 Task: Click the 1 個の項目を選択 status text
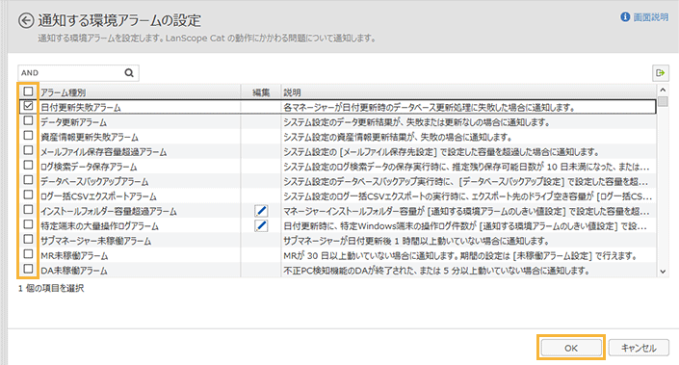coord(51,288)
